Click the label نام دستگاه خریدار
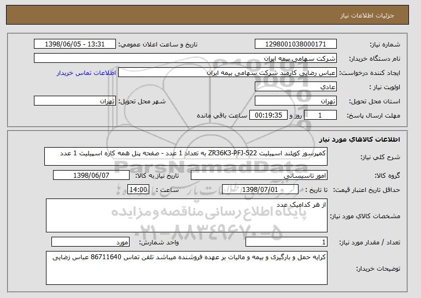Viewport: 421px width, 298px height. [375, 59]
